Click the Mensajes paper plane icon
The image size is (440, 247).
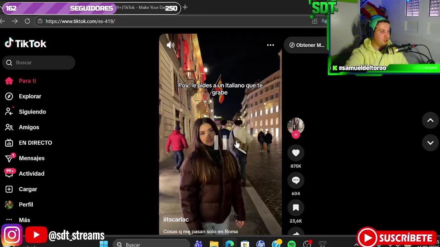tap(9, 158)
